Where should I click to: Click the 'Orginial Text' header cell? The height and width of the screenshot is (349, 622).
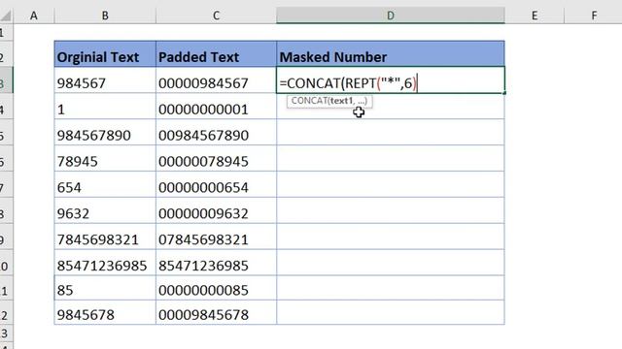pyautogui.click(x=105, y=54)
